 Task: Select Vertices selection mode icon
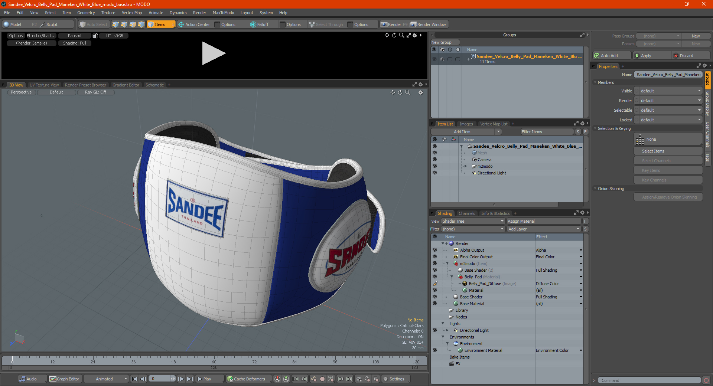coord(115,24)
